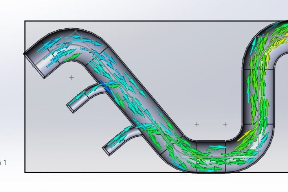Pick the lone green arrow in the first elbow
This screenshot has width=288, height=192.
click(x=72, y=56)
